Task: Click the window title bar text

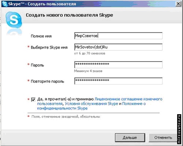Action: [x=42, y=4]
